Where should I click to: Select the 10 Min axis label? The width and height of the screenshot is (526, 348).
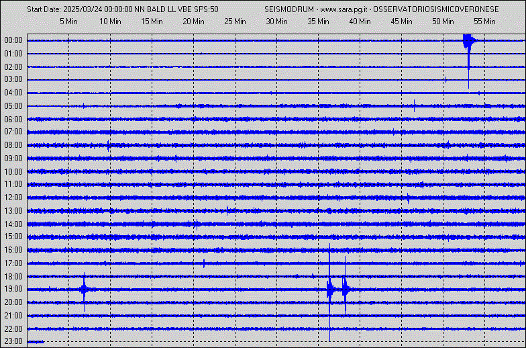pos(110,21)
